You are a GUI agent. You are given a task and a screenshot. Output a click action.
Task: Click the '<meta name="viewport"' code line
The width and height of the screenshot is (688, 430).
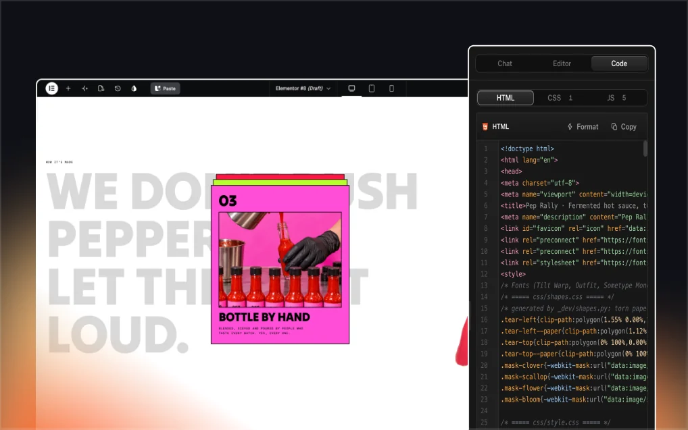click(x=574, y=194)
